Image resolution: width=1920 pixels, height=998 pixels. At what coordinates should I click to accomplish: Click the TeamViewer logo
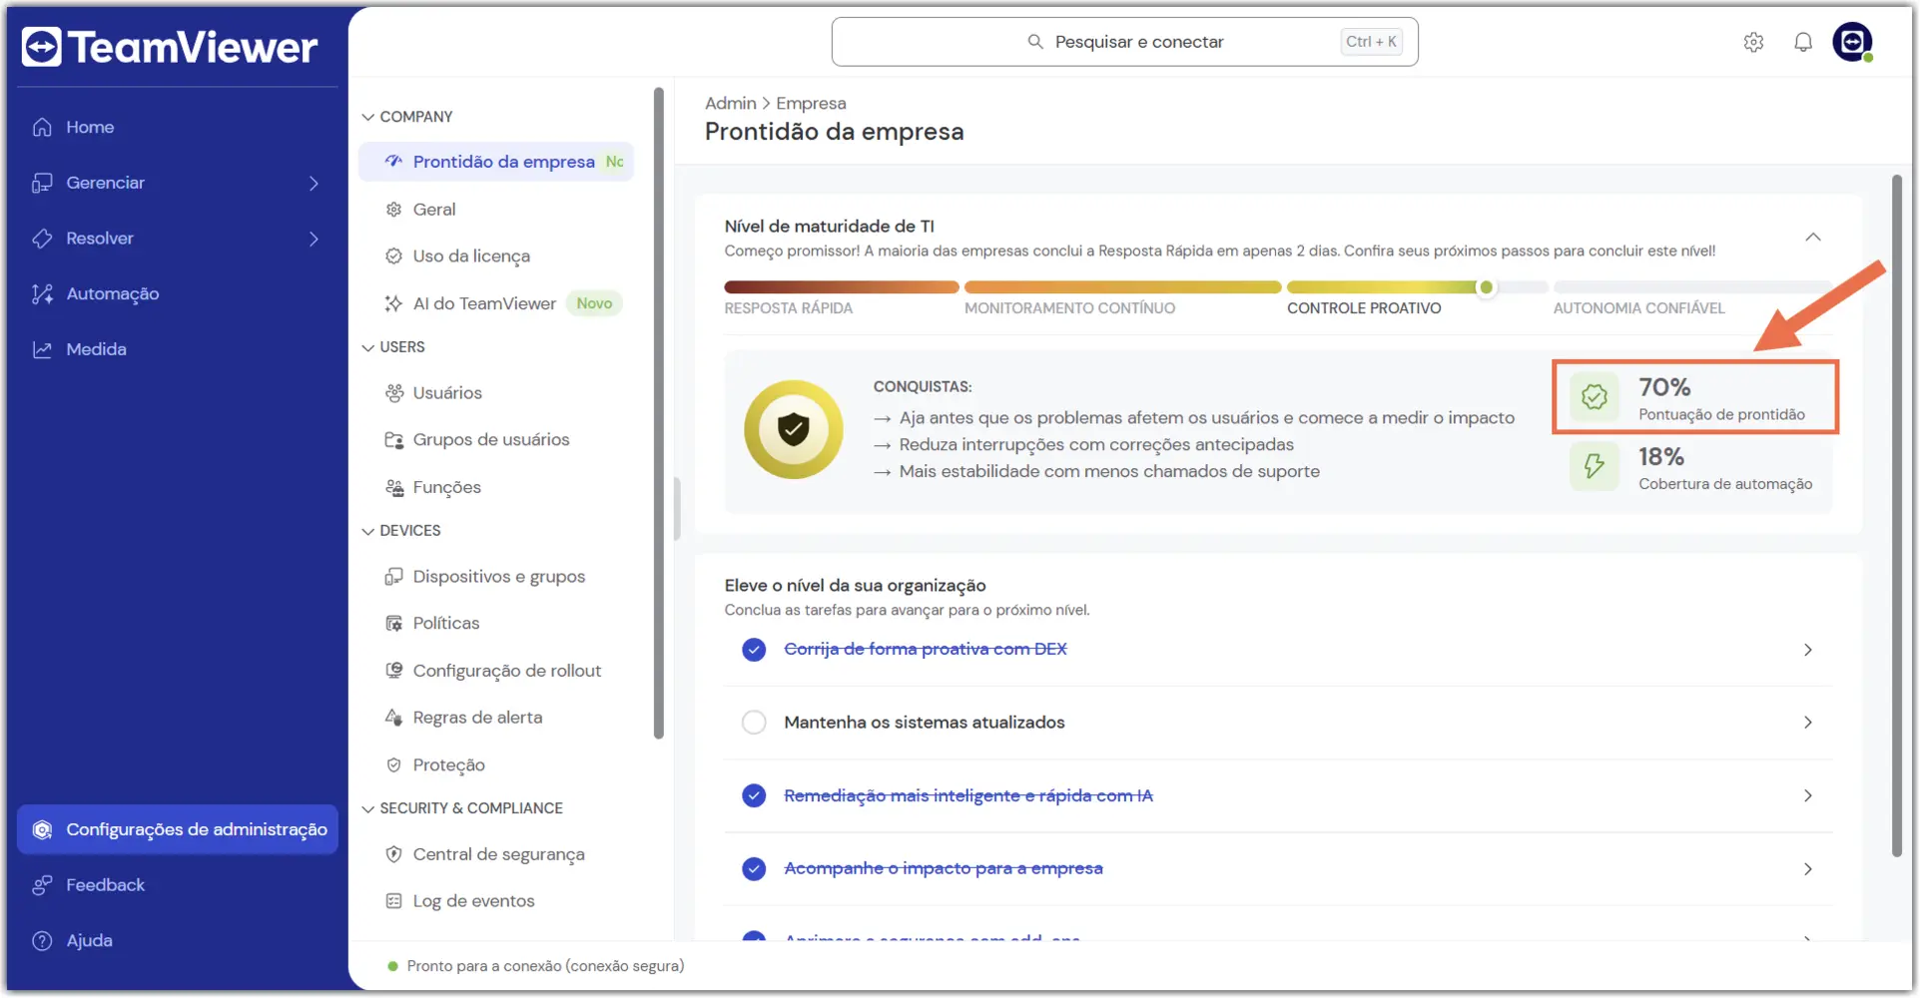[x=170, y=47]
